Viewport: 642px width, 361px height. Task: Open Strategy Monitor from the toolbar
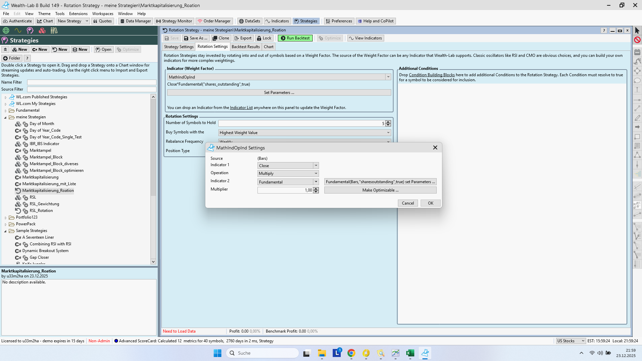174,21
